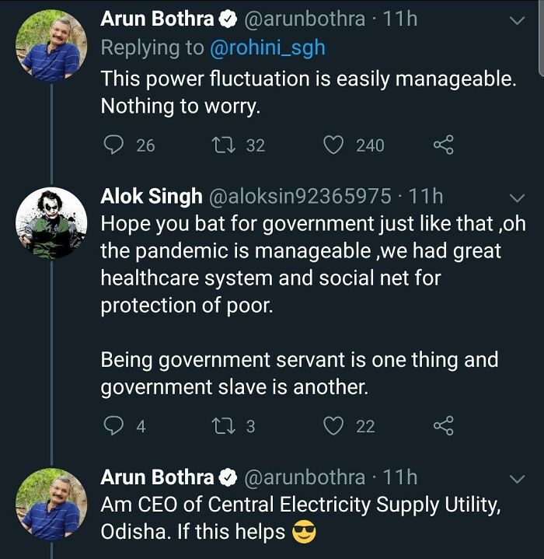Click Arun Bothra's avatar on the CEO tweet
544x559 pixels.
click(x=51, y=504)
